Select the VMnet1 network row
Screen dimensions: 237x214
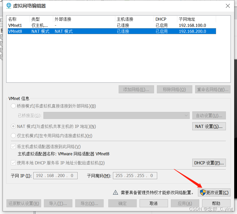point(112,25)
